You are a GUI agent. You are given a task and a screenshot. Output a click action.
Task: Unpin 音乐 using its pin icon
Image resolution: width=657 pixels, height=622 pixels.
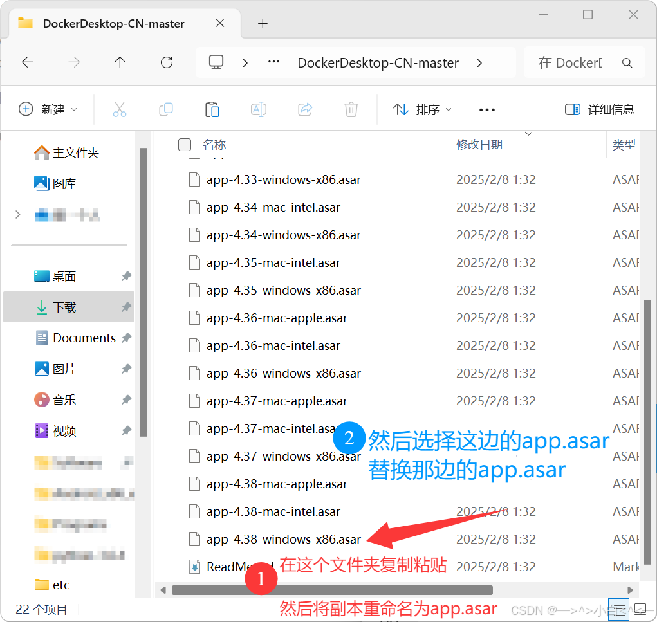tap(126, 399)
